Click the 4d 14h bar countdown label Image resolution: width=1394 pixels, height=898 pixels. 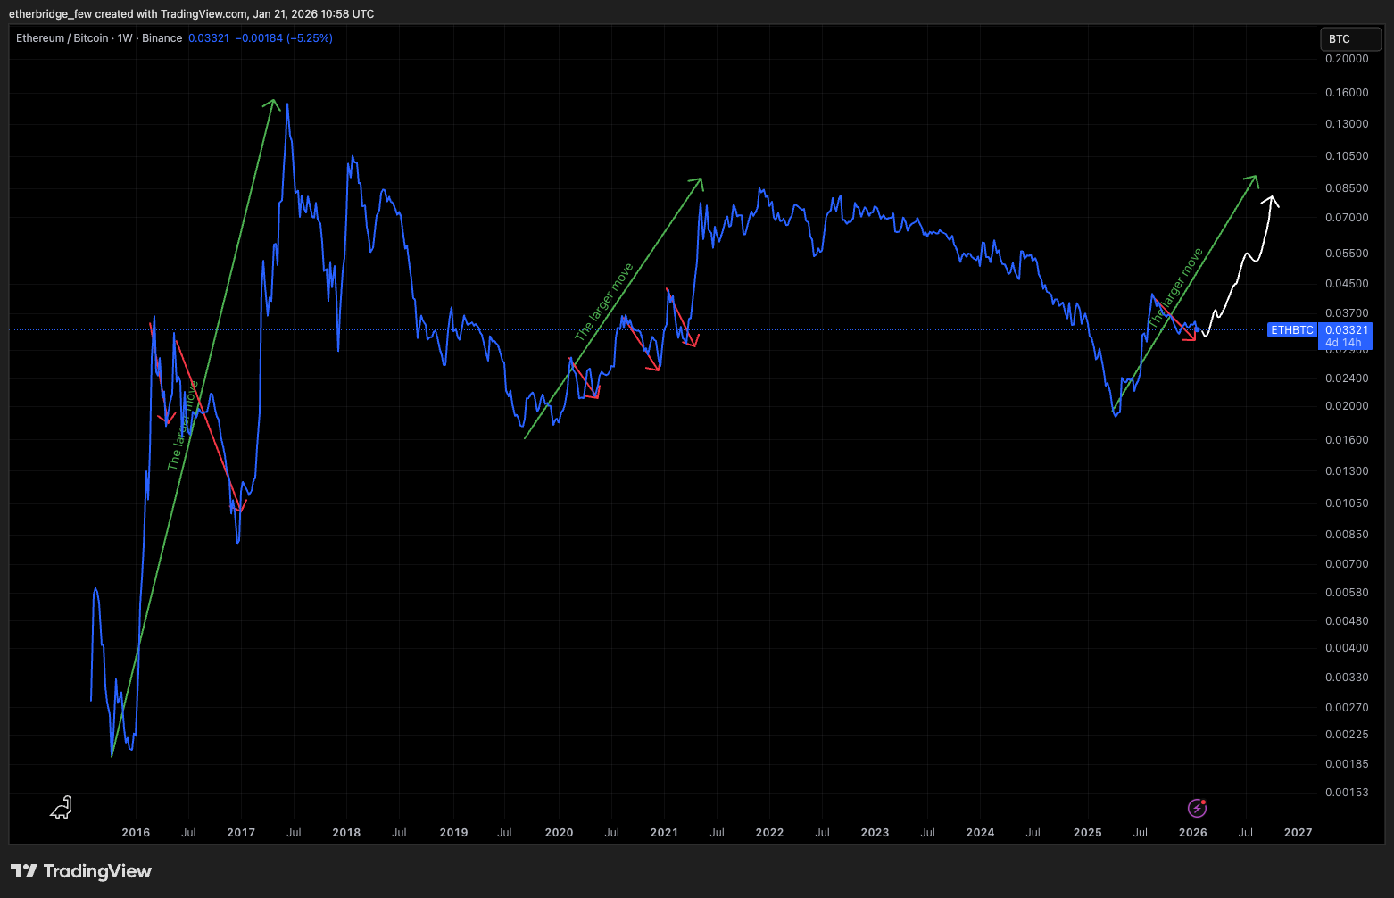click(x=1343, y=343)
